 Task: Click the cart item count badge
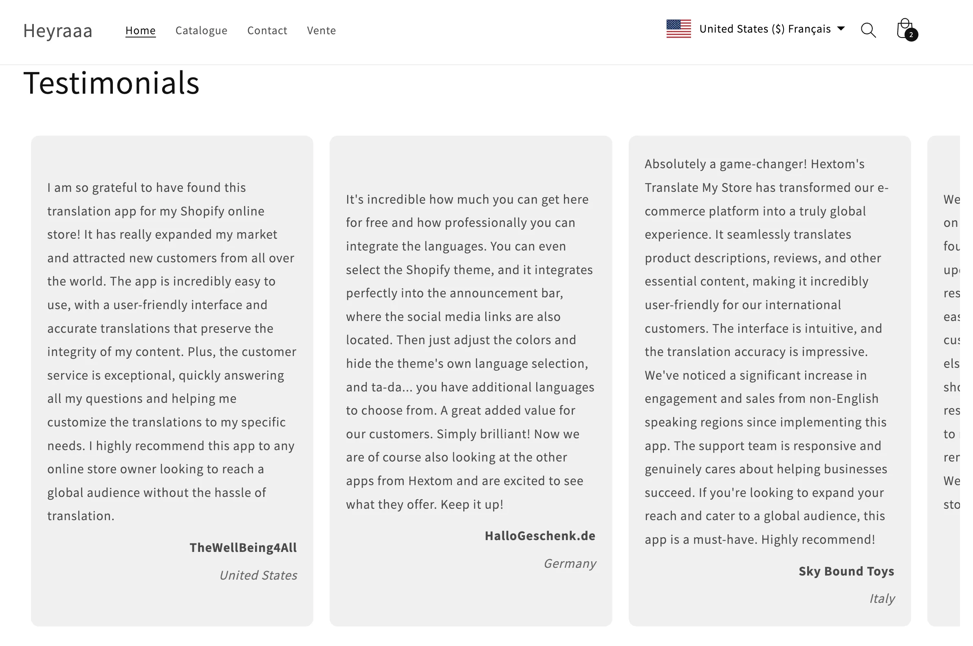pos(911,35)
